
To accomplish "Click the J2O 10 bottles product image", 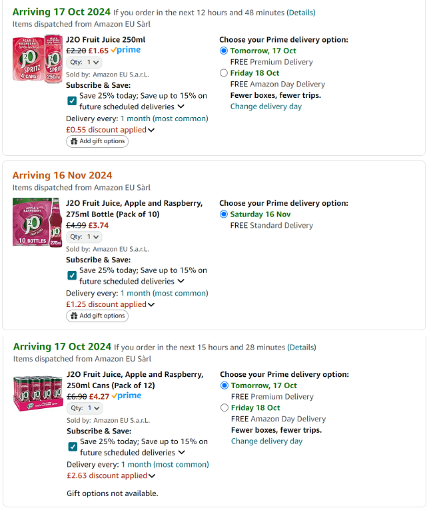I will tap(37, 222).
